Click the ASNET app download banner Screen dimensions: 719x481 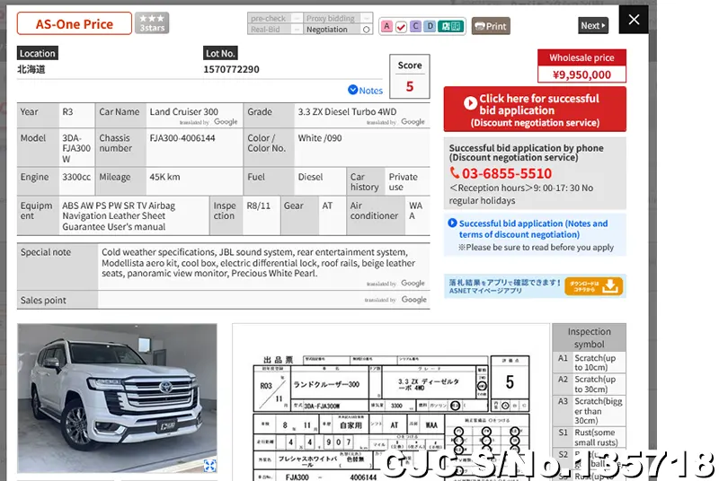click(535, 286)
